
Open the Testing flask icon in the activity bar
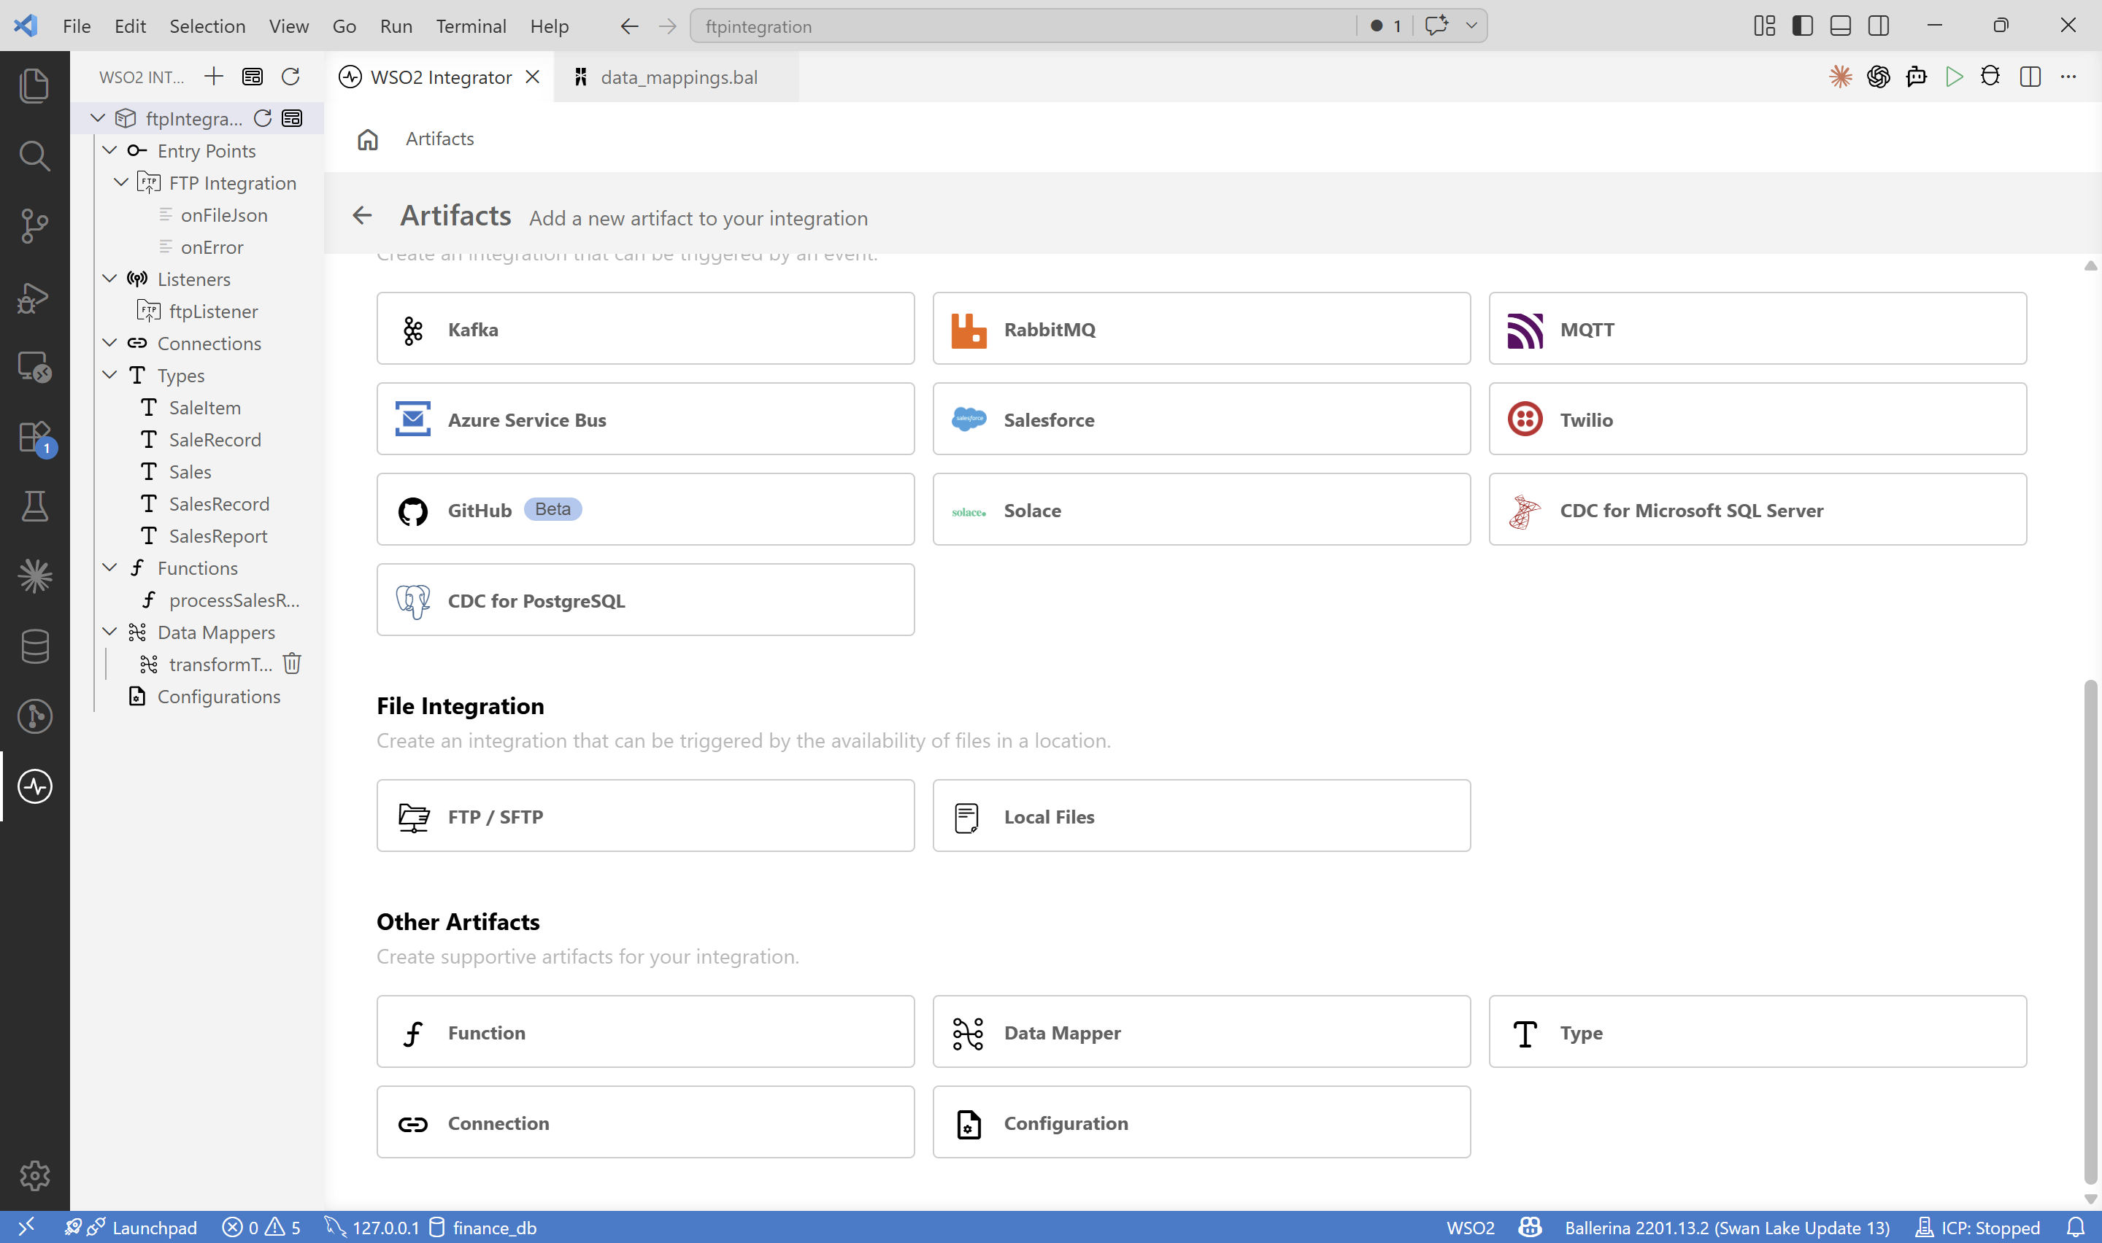pyautogui.click(x=34, y=505)
